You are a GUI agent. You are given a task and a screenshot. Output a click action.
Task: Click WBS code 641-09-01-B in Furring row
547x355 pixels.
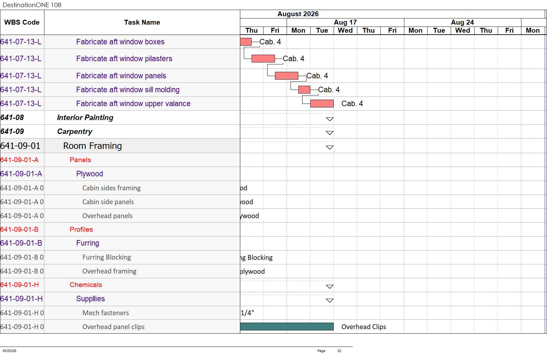pyautogui.click(x=21, y=243)
